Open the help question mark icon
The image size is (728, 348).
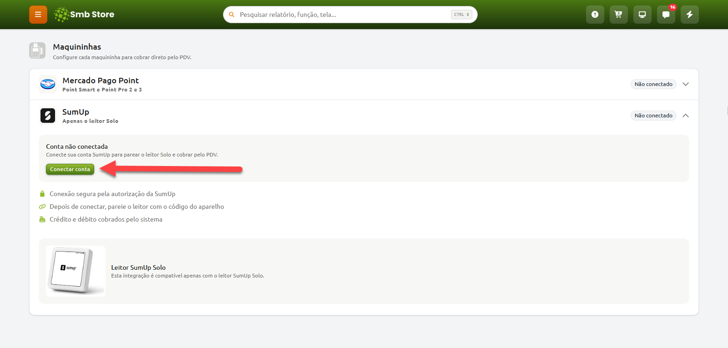pyautogui.click(x=595, y=15)
